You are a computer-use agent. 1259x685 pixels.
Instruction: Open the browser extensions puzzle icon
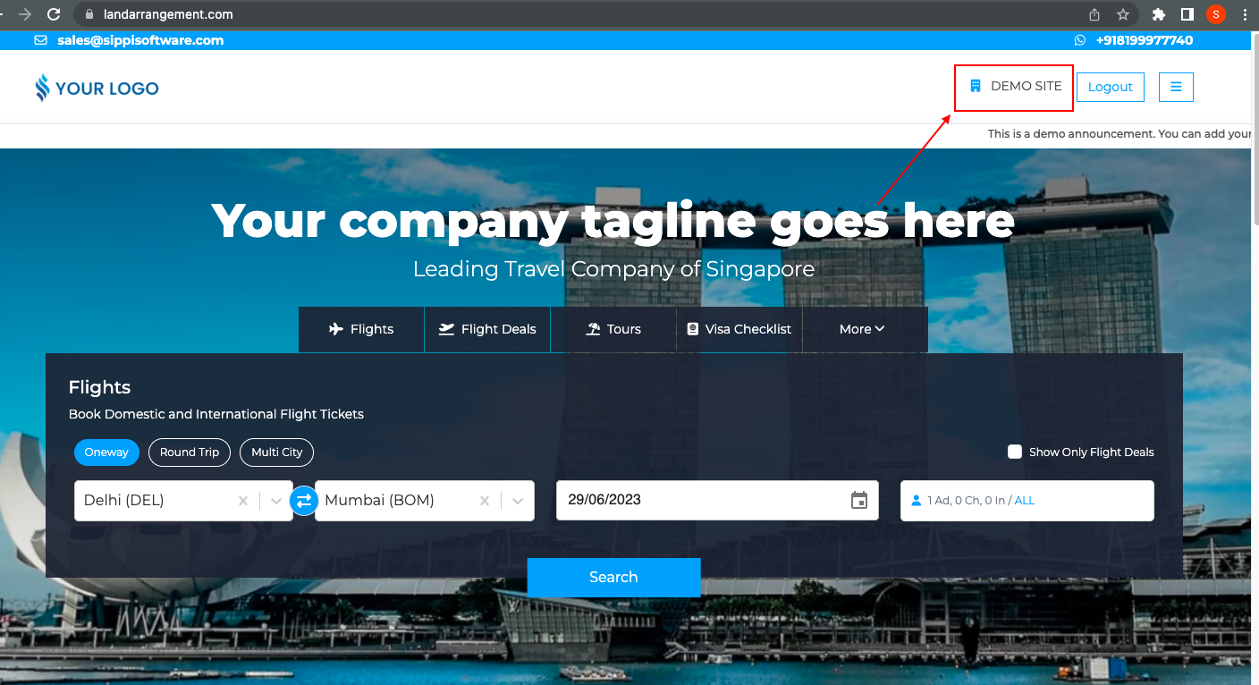1159,14
